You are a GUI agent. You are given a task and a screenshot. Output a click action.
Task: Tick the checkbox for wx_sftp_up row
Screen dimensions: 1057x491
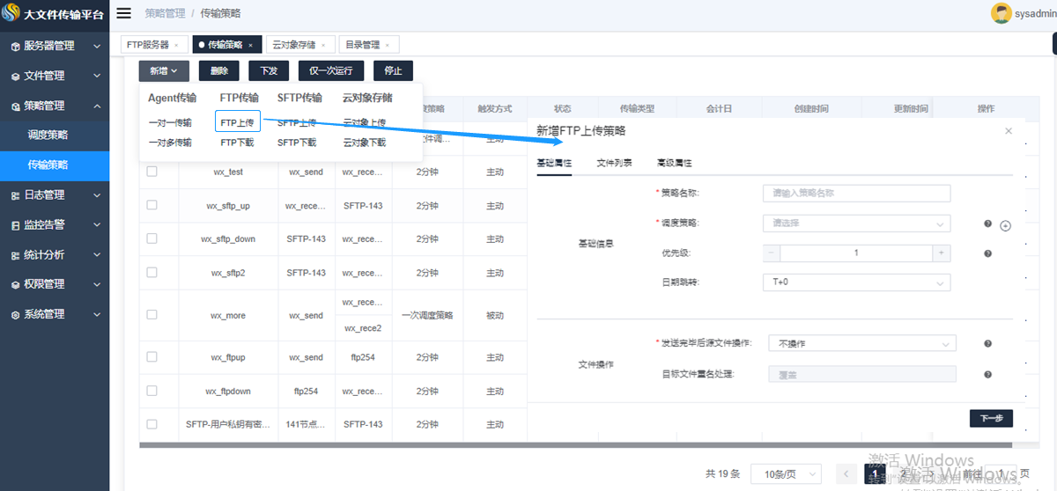(152, 205)
